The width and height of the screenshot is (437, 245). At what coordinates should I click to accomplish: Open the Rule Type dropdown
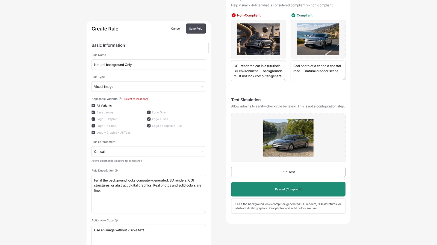tap(149, 87)
